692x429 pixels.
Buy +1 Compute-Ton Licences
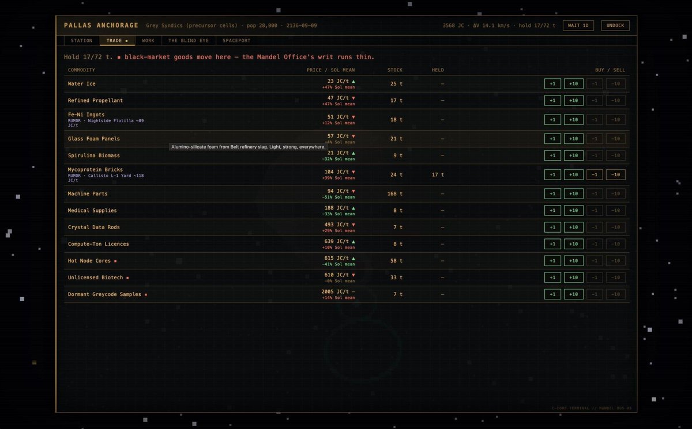point(552,244)
